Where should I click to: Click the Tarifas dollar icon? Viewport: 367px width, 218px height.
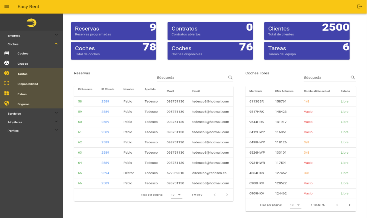7,73
